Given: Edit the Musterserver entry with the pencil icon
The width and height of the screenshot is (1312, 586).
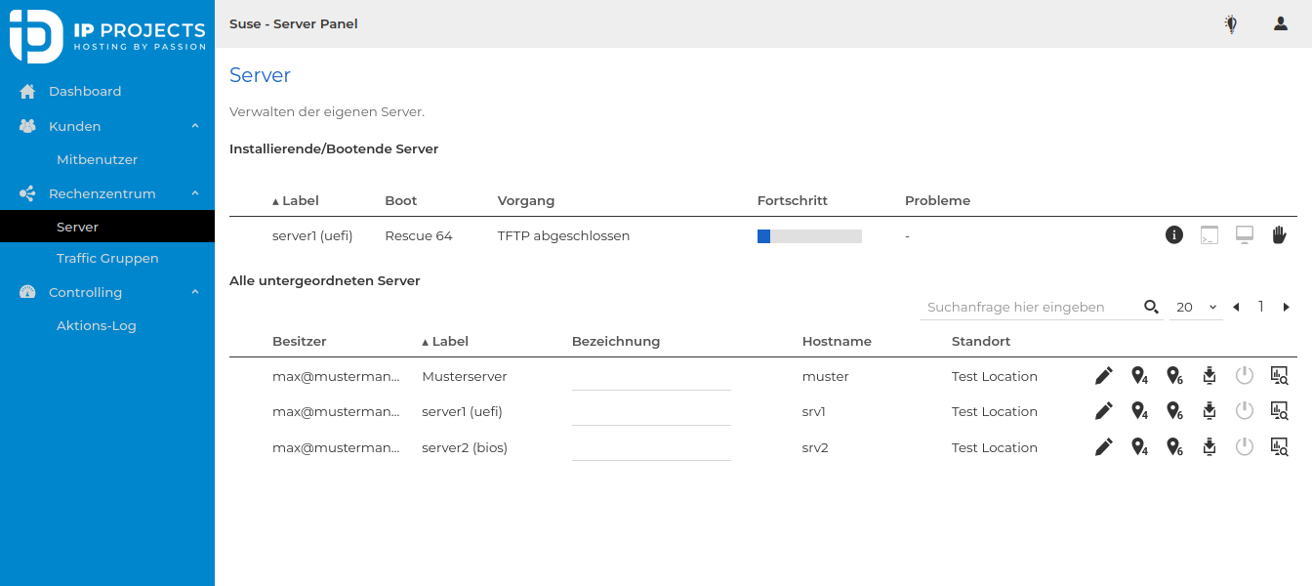Looking at the screenshot, I should pos(1104,375).
